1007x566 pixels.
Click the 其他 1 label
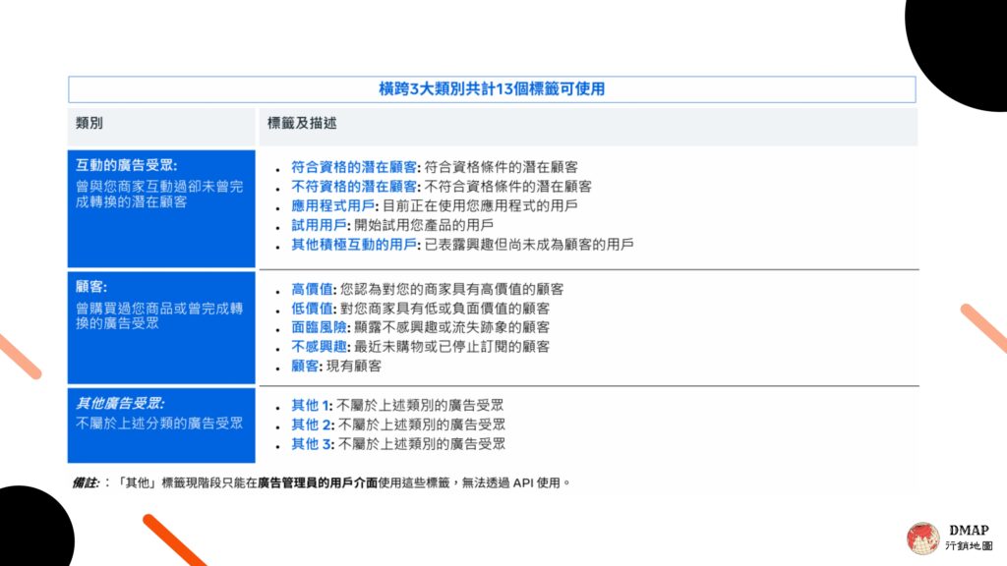point(310,406)
